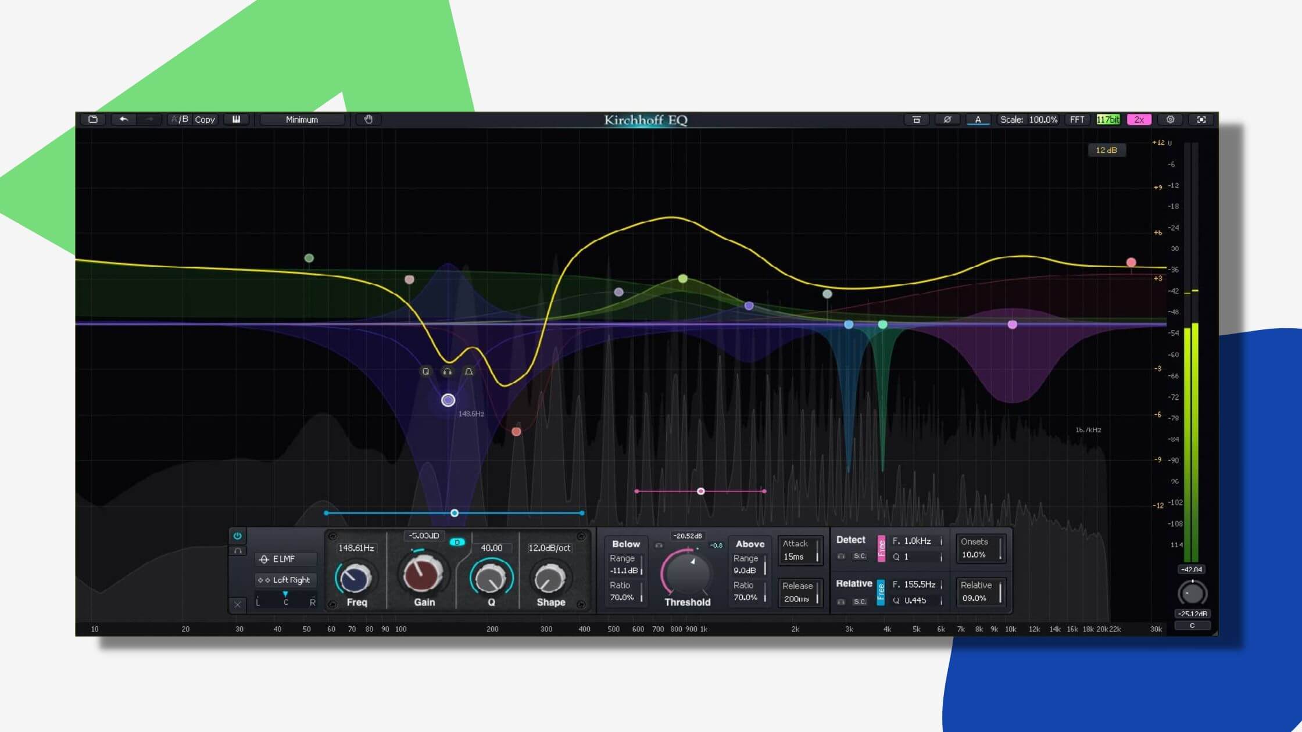Toggle the dynamic D switch near Gain
1302x732 pixels.
click(x=457, y=542)
